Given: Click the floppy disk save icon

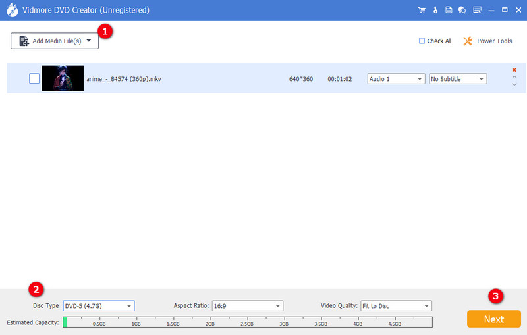Looking at the screenshot, I should 448,11.
